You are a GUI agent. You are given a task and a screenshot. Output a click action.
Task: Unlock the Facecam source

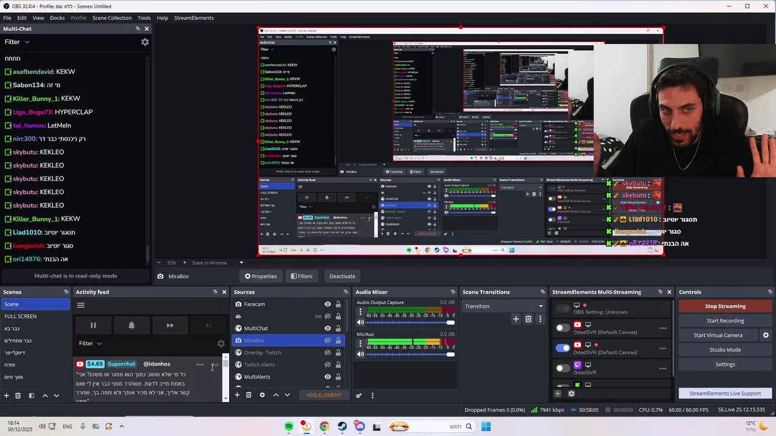coord(338,304)
